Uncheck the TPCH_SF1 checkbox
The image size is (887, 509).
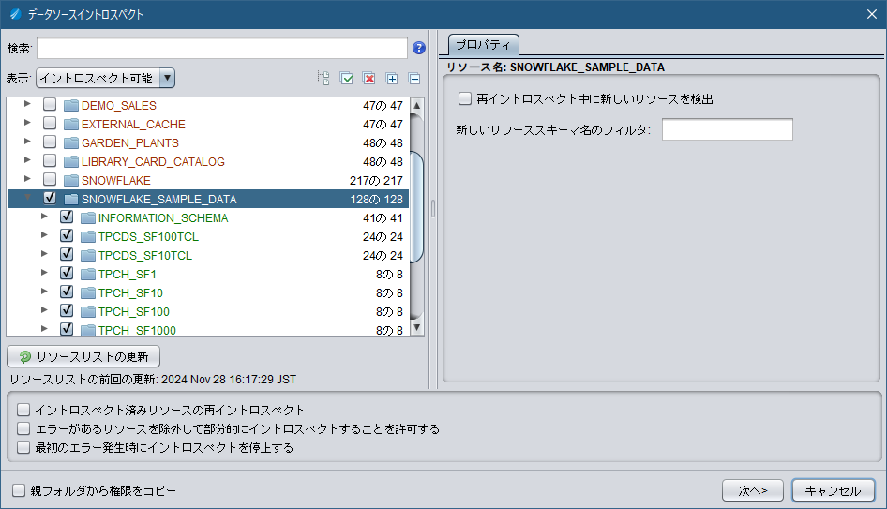[67, 273]
